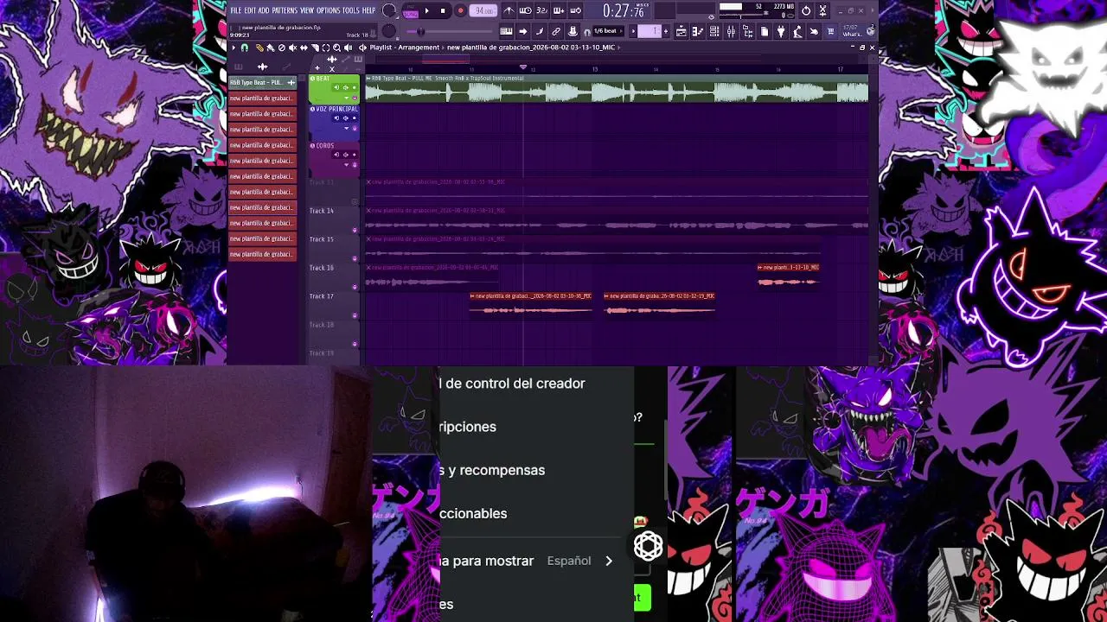1107x622 pixels.
Task: Toggle wait for input before recording
Action: [x=525, y=11]
